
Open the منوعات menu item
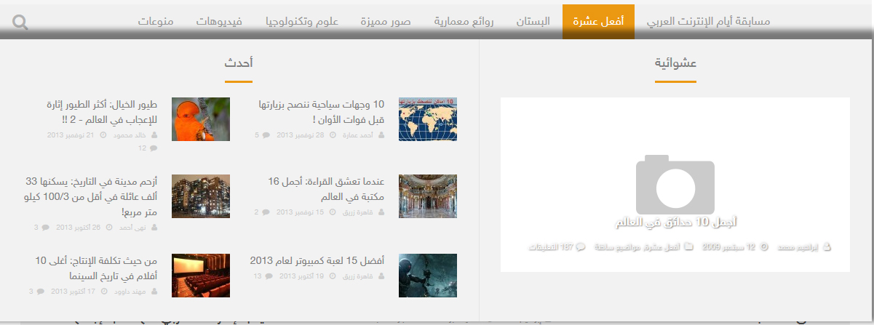156,22
